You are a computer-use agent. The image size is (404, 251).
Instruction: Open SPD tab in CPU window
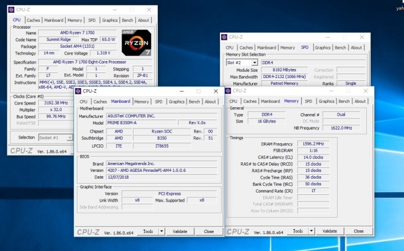click(92, 20)
